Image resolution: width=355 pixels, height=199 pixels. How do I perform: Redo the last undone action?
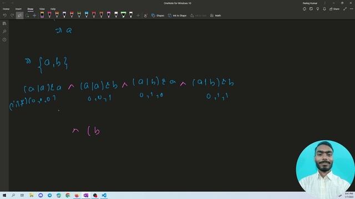(x=12, y=15)
